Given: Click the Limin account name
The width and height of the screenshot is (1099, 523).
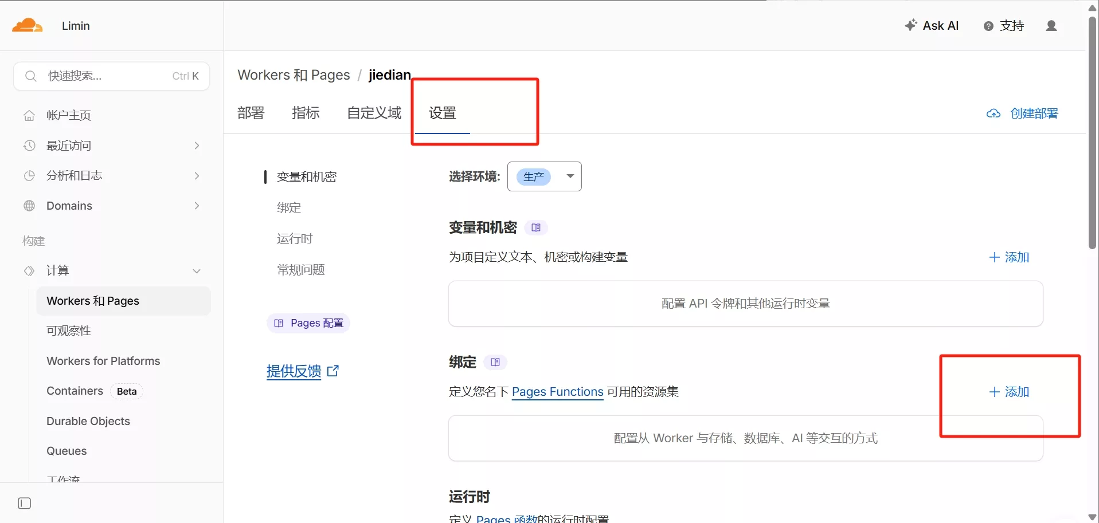Looking at the screenshot, I should click(76, 26).
